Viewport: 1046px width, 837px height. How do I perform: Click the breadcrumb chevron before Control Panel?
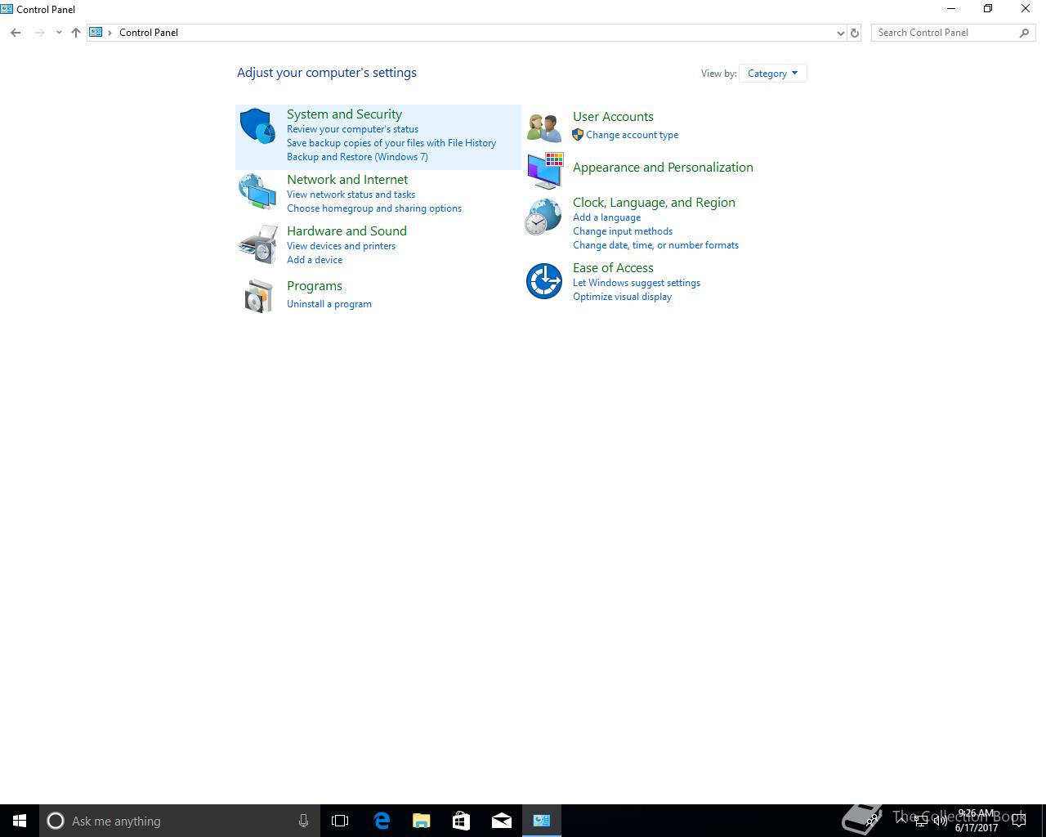[110, 33]
